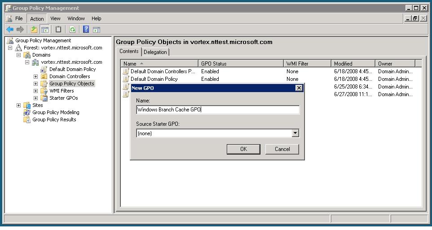Cancel the New GPO dialog
This screenshot has width=432, height=230.
point(282,149)
